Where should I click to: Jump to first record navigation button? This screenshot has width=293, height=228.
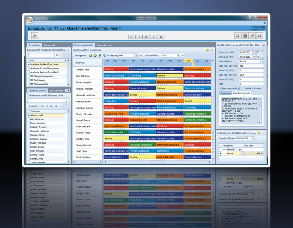(x=132, y=37)
